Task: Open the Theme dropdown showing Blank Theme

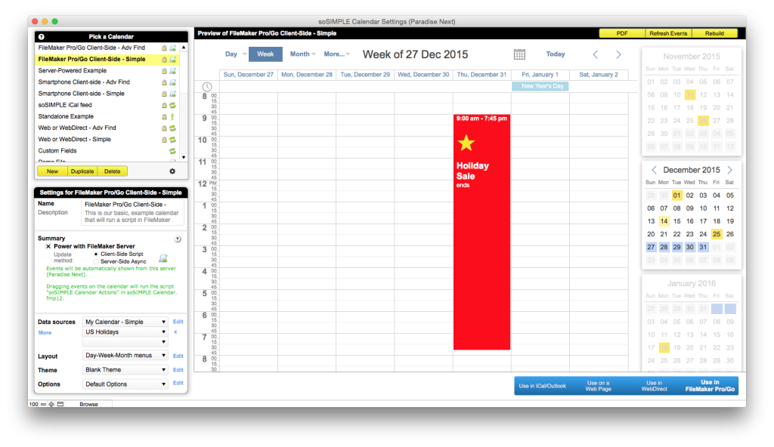Action: click(125, 370)
